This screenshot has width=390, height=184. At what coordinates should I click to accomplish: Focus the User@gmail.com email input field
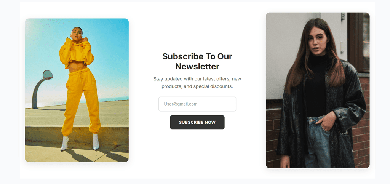[x=197, y=104]
